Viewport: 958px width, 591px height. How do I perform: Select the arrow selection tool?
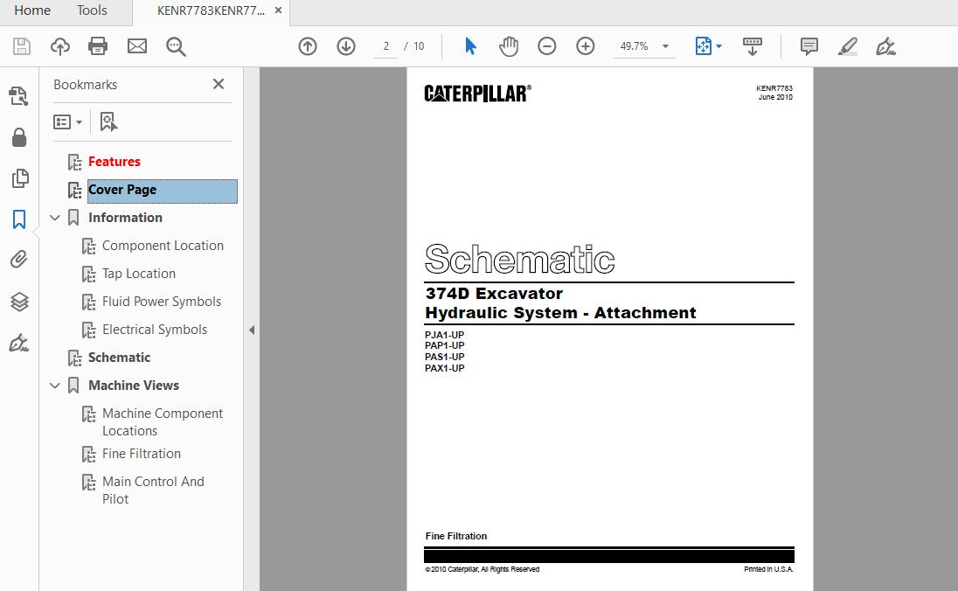pos(470,46)
